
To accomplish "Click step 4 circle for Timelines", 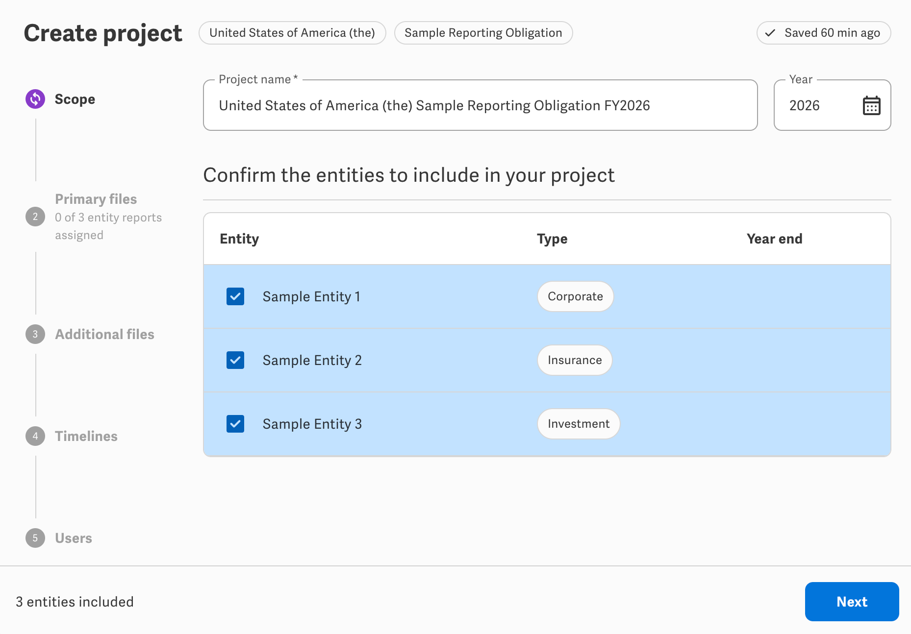I will [x=35, y=436].
